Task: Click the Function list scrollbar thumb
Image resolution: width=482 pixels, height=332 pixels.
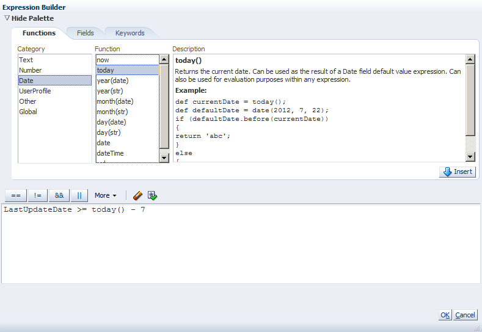Action: pos(164,107)
